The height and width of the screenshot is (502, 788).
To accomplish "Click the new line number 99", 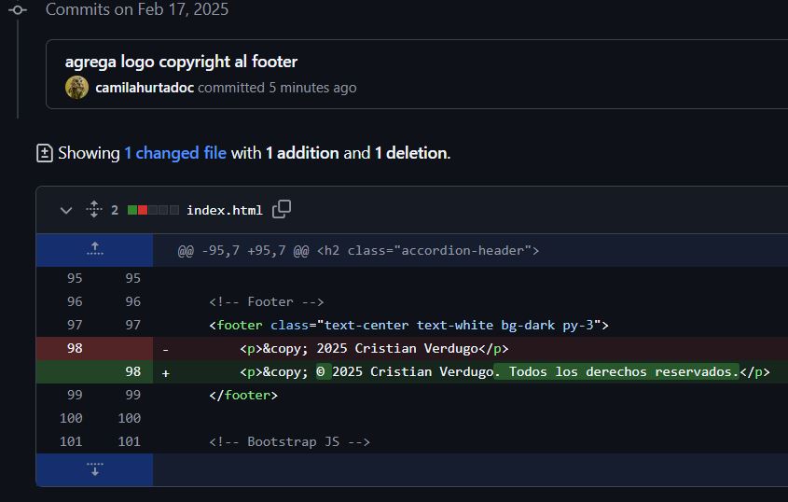I will [x=133, y=395].
